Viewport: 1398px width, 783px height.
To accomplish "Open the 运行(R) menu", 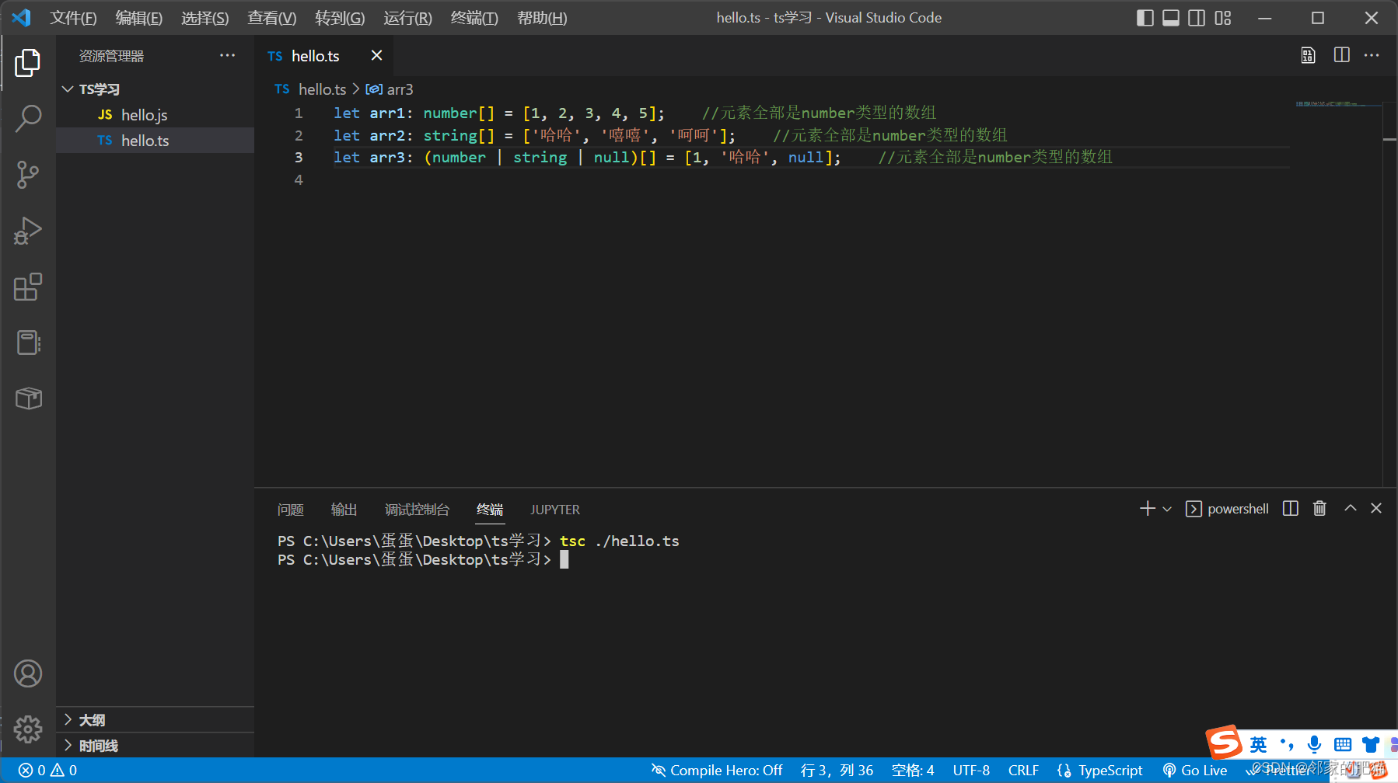I will 407,18.
